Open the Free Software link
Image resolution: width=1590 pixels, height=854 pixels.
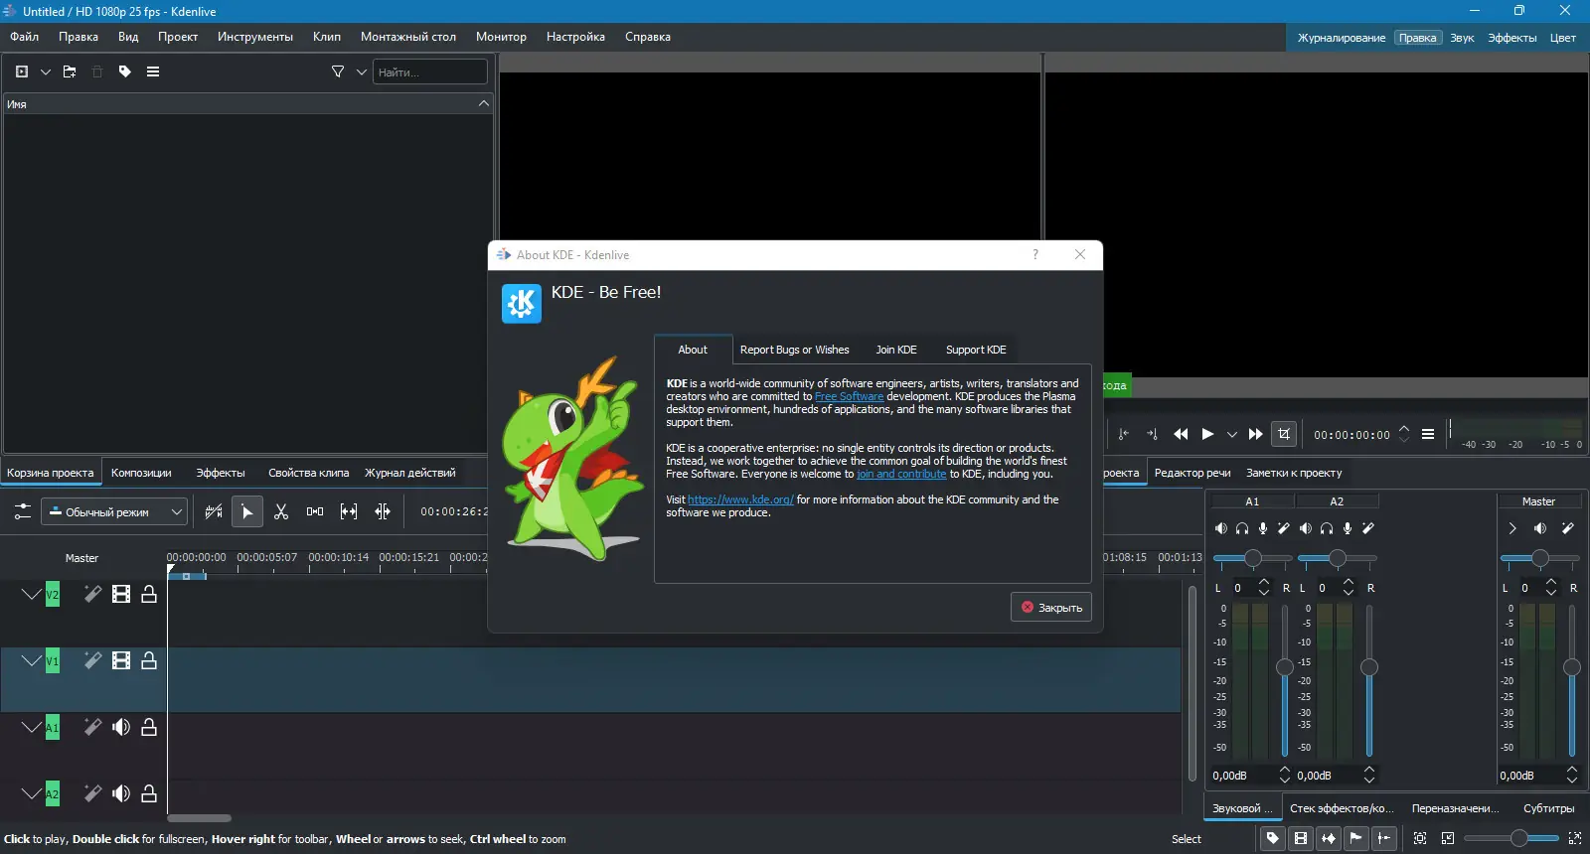pos(849,396)
